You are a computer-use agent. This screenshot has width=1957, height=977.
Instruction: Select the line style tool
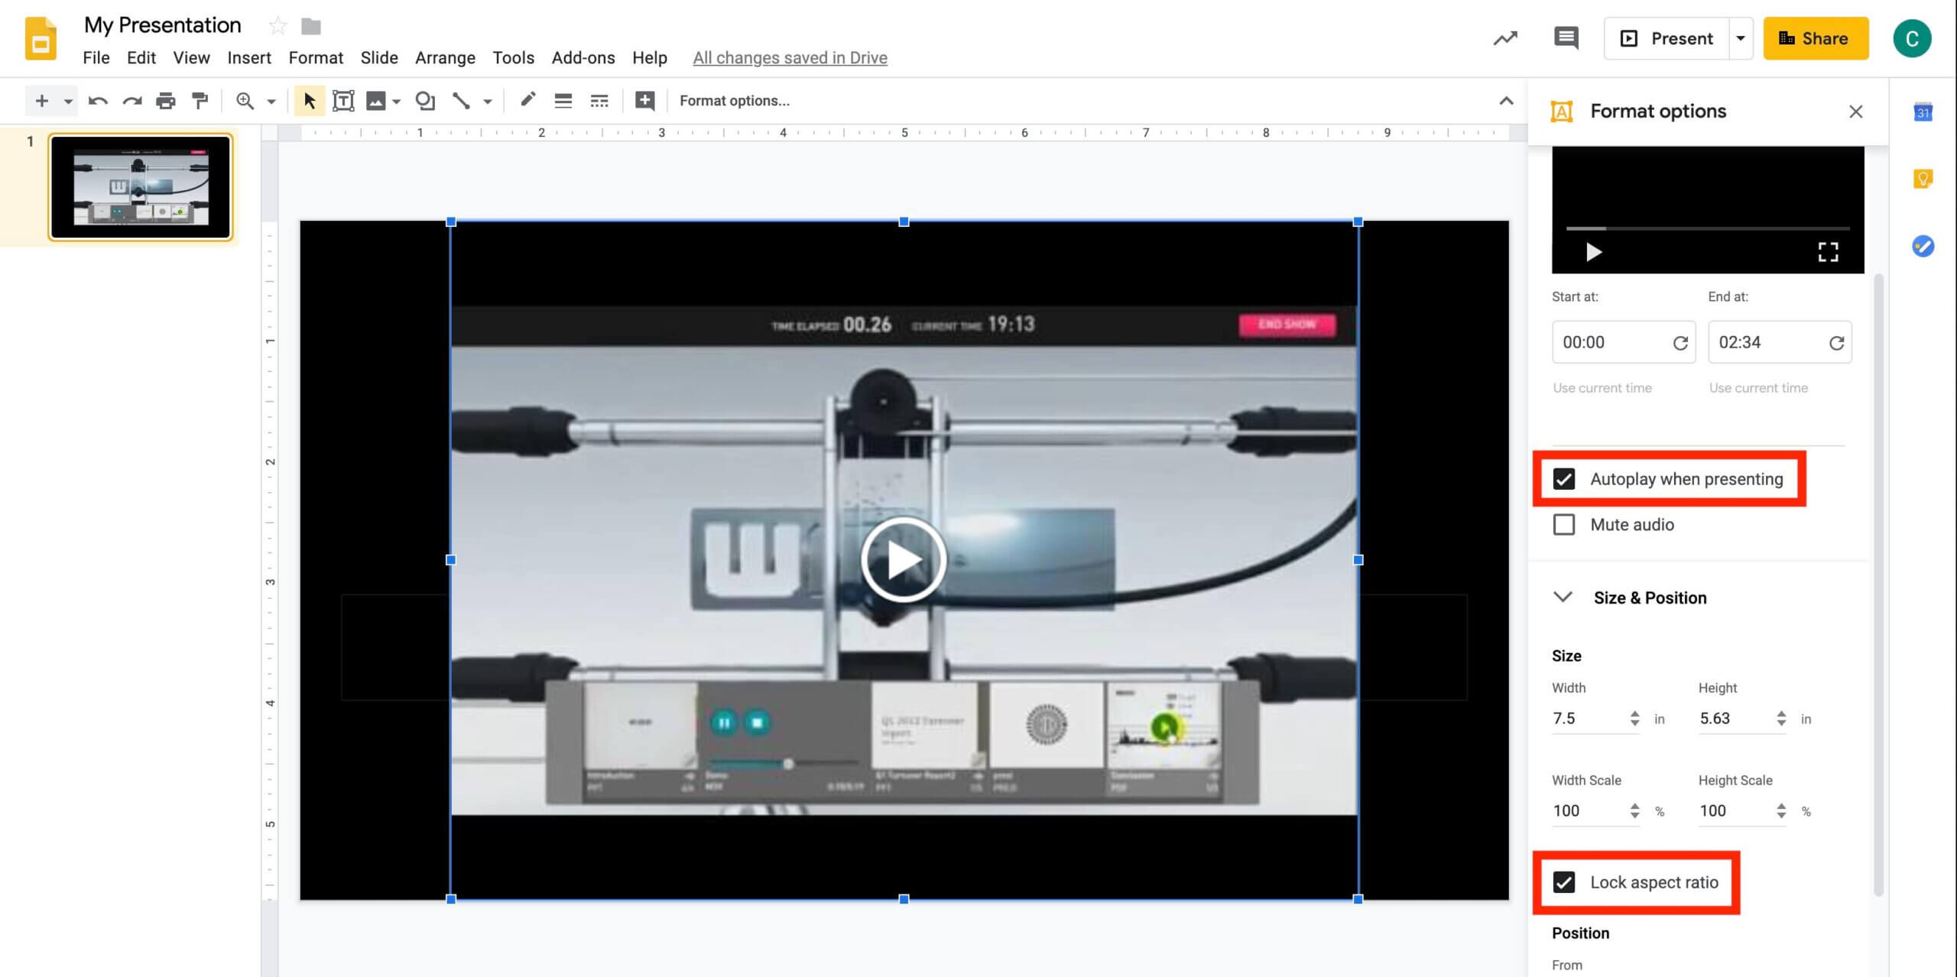point(599,100)
